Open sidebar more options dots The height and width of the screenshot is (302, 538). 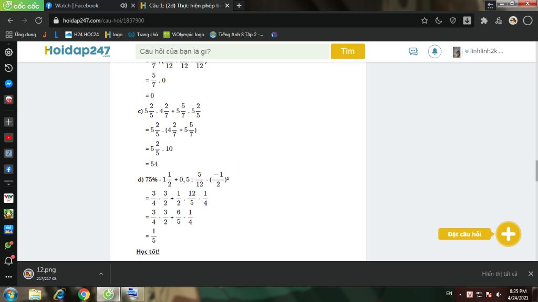pyautogui.click(x=8, y=277)
